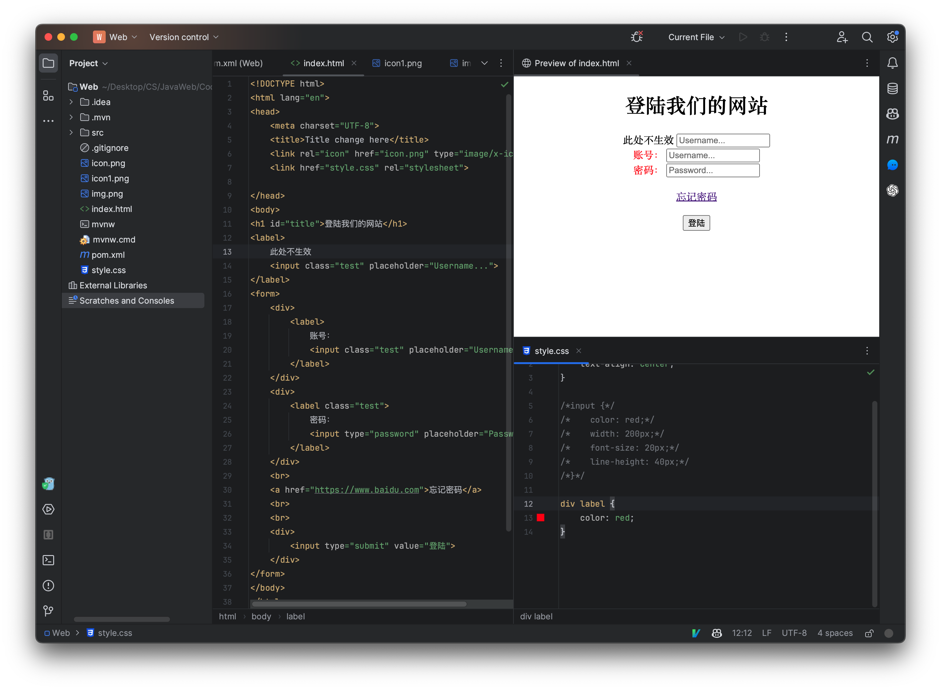The width and height of the screenshot is (941, 690).
Task: Open the ChatGPT sidebar panel
Action: coord(893,191)
